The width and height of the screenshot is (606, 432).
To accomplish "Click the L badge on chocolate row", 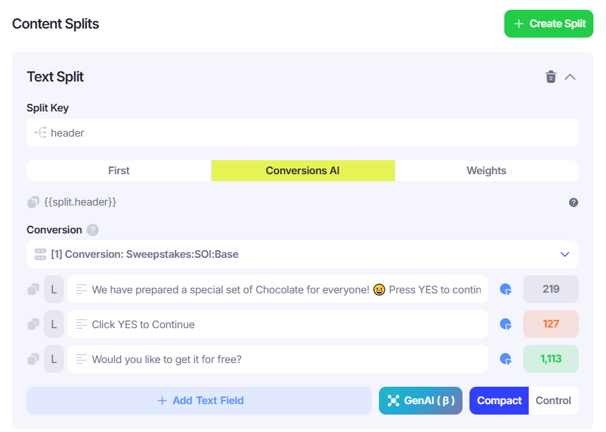I will [54, 289].
